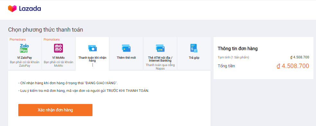Click the Lazada heart logo icon

coord(12,9)
